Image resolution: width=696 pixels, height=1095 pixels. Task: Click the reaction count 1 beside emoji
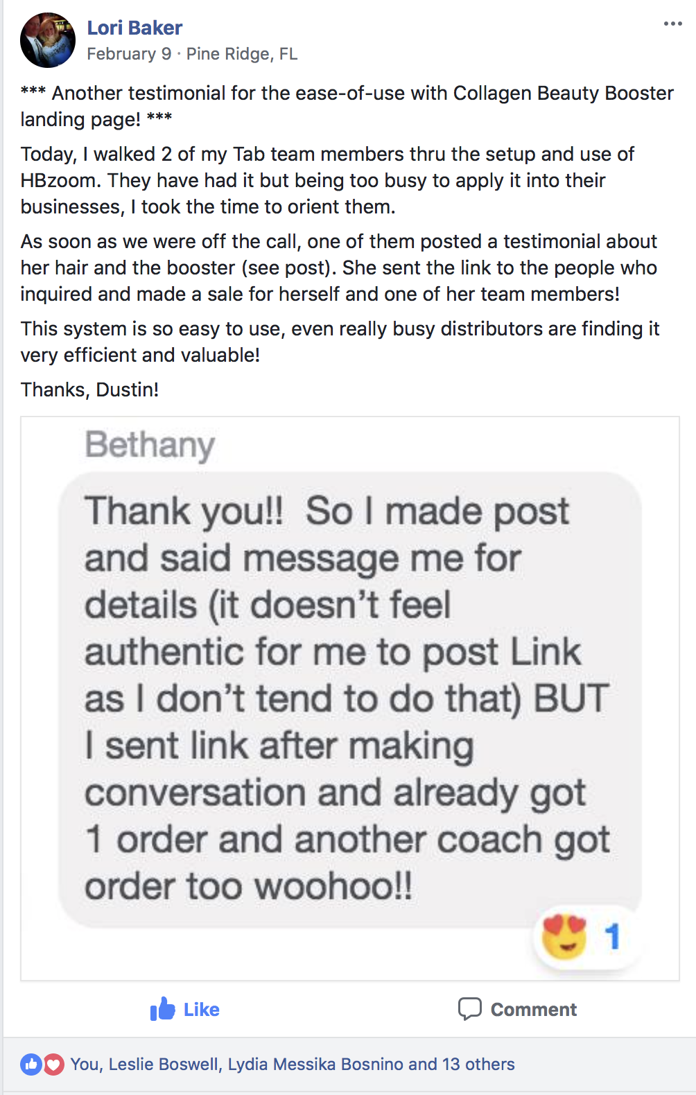[x=611, y=936]
